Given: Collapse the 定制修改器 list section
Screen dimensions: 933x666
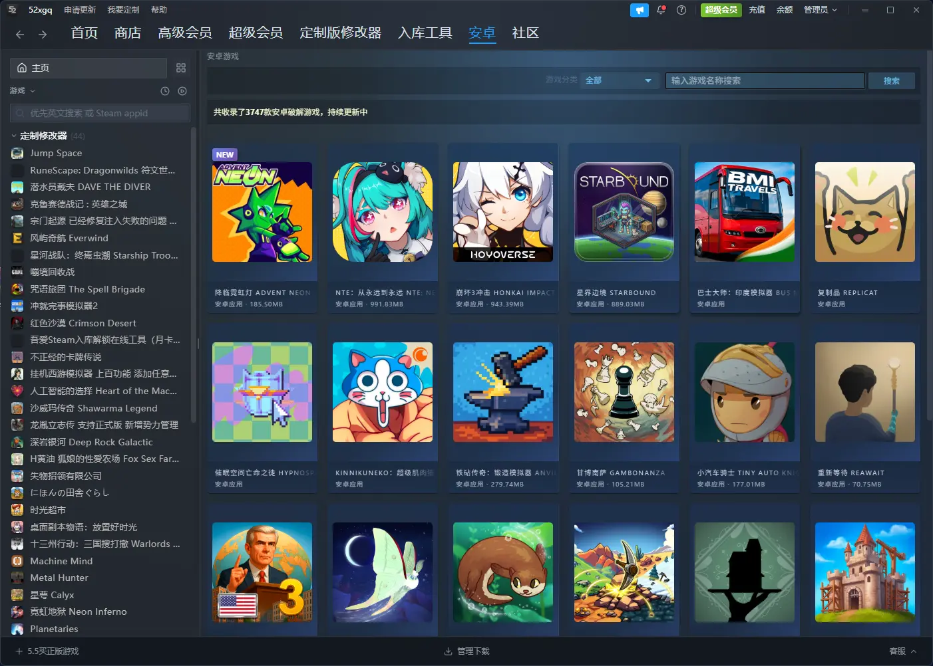Looking at the screenshot, I should click(14, 136).
